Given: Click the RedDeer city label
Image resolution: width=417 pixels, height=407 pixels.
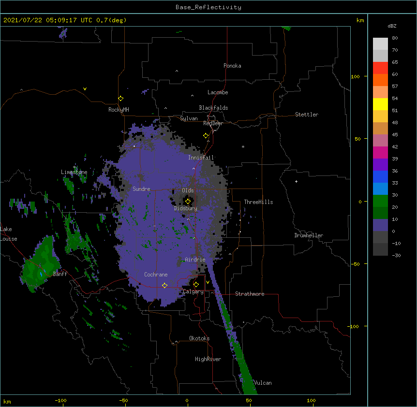Looking at the screenshot, I should pos(213,123).
